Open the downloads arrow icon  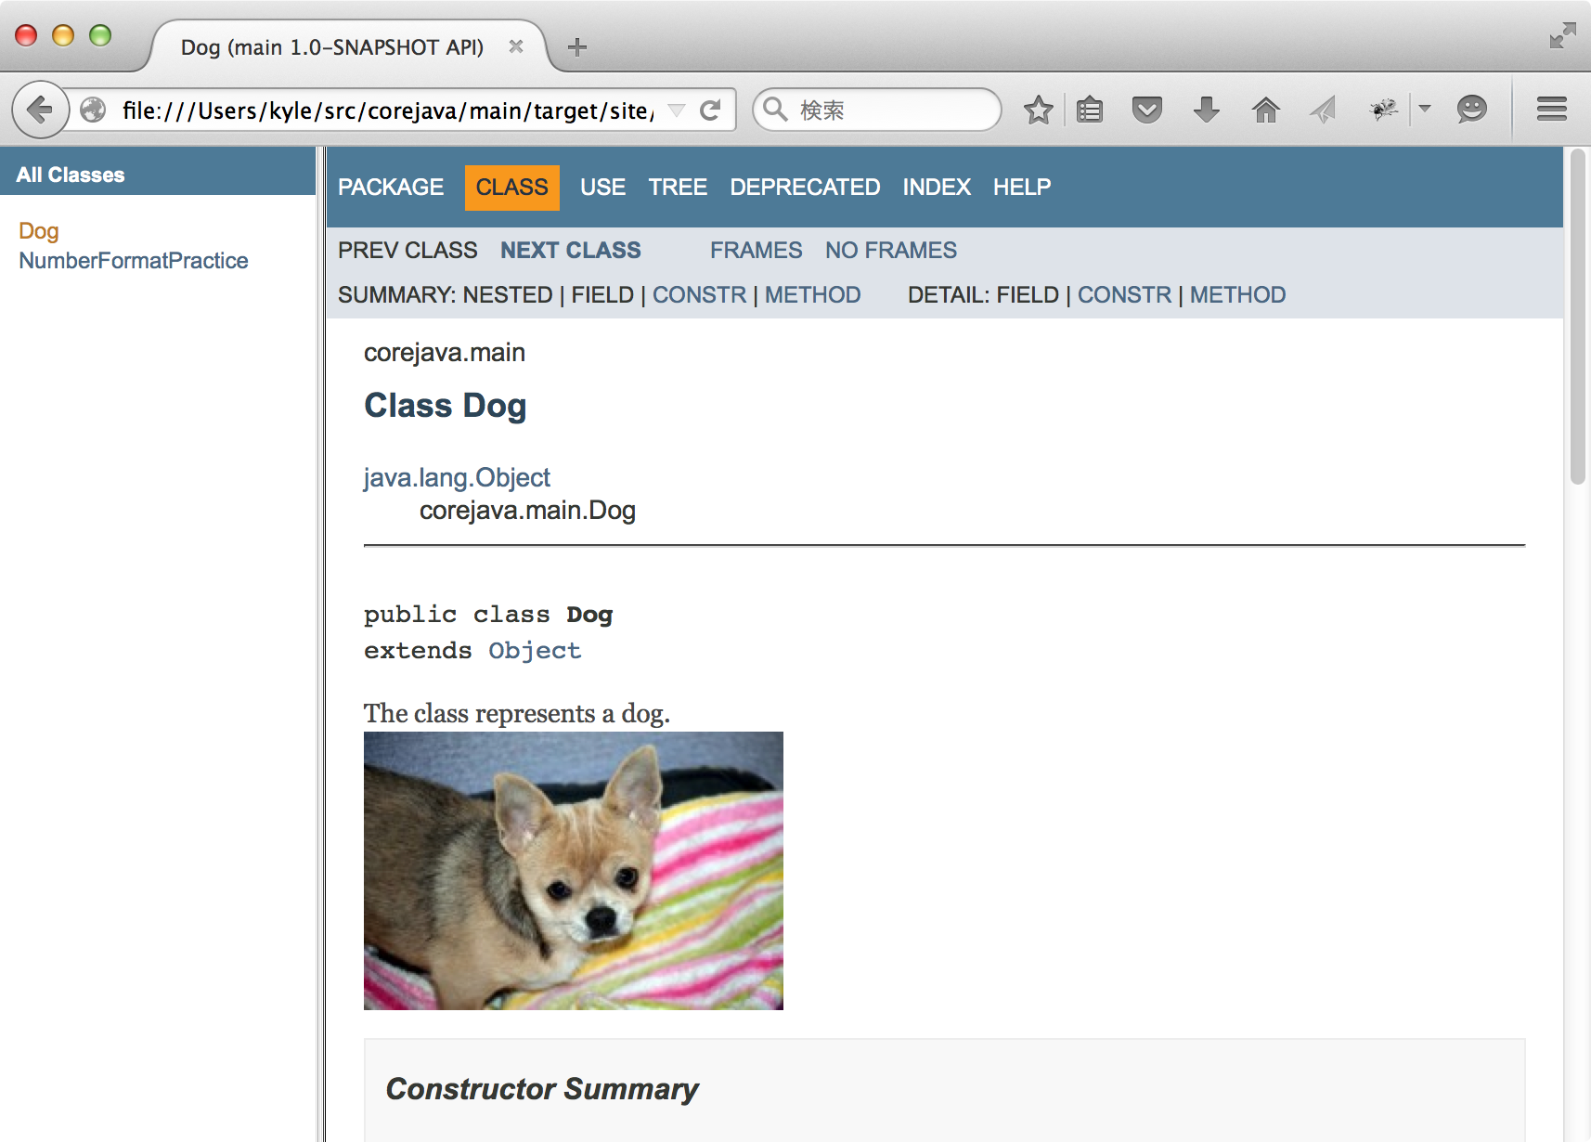tap(1206, 110)
